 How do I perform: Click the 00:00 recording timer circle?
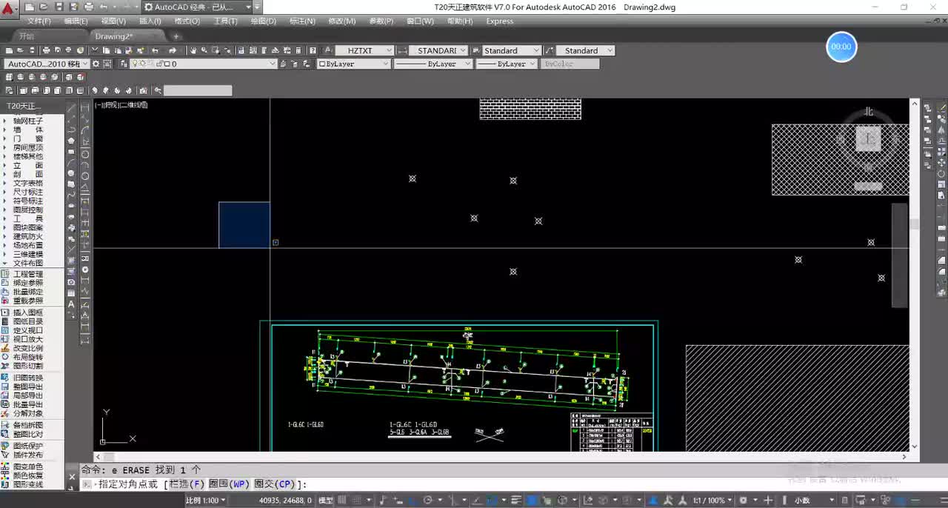841,47
